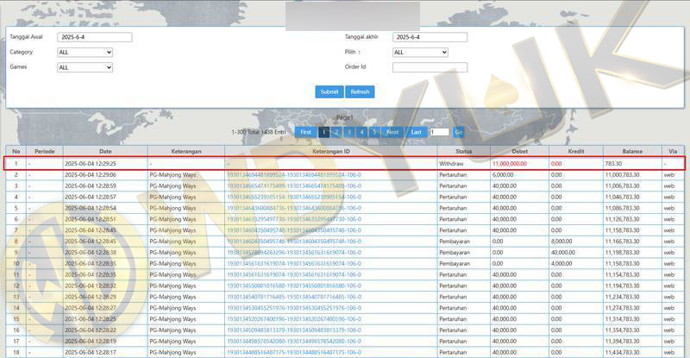This screenshot has width=690, height=358.
Task: Click the Kredit column header
Action: click(576, 151)
